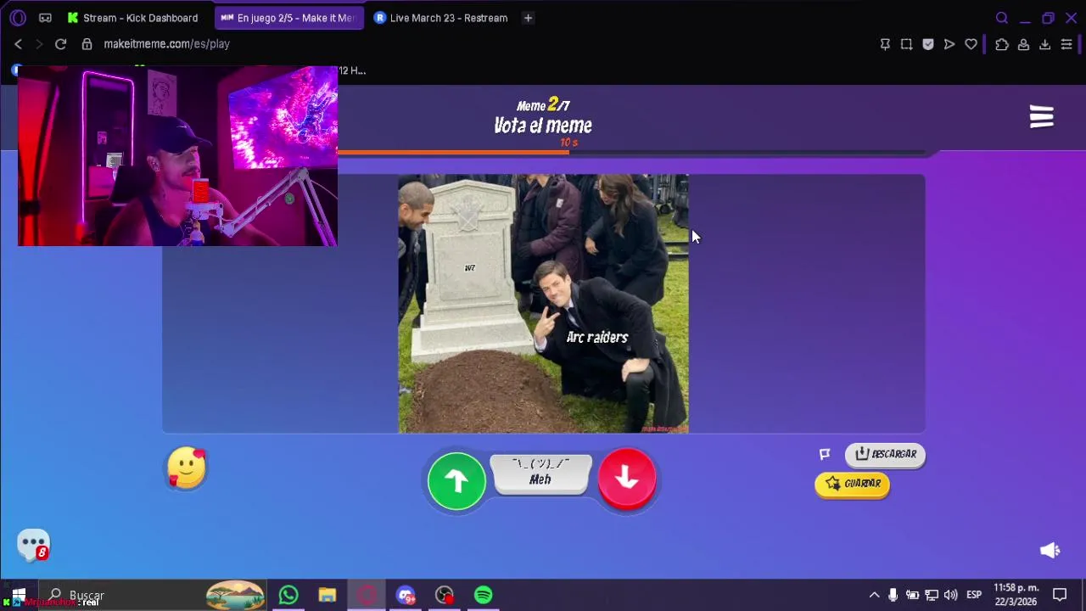Screen dimensions: 1086x611
Task: Open Spotify from the taskbar
Action: 484,595
